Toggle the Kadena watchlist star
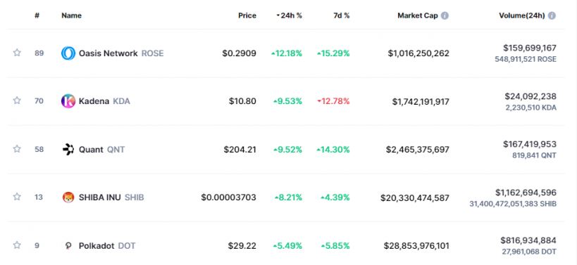The image size is (577, 265). tap(17, 101)
